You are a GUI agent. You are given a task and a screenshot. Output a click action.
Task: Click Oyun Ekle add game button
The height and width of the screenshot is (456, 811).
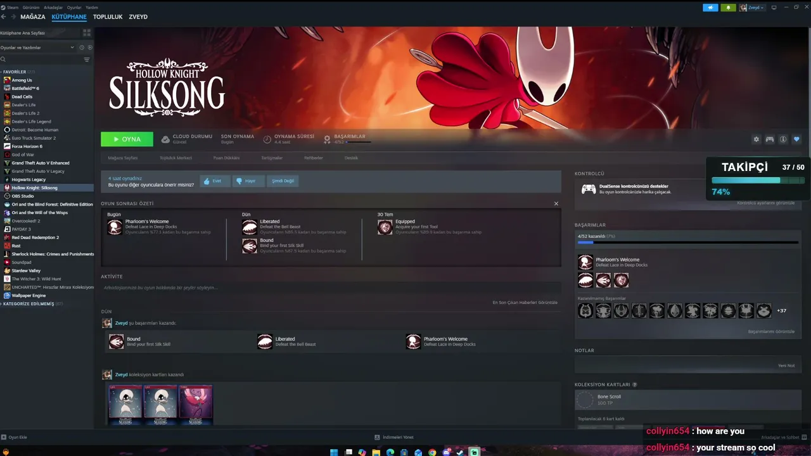pyautogui.click(x=14, y=437)
